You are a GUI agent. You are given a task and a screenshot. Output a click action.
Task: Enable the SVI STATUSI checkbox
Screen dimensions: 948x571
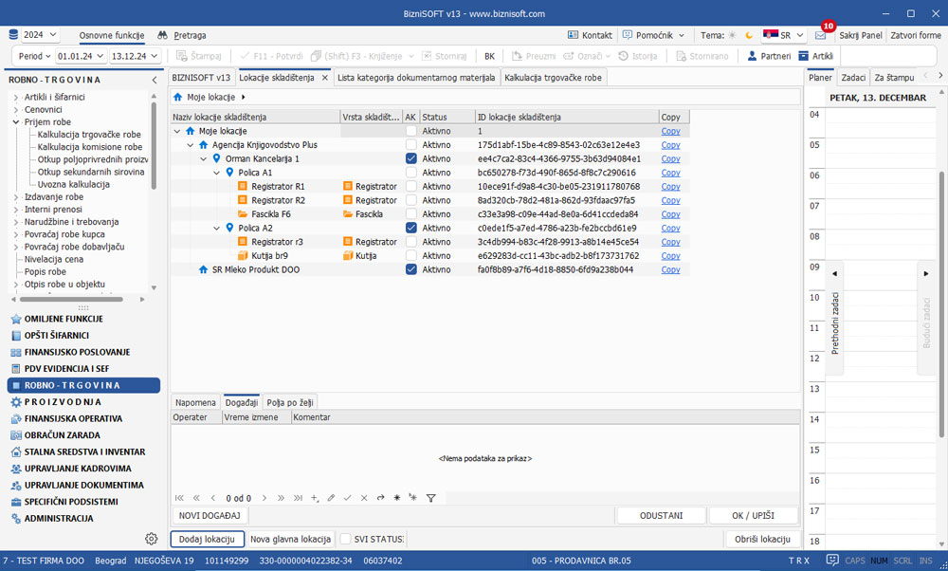point(346,539)
